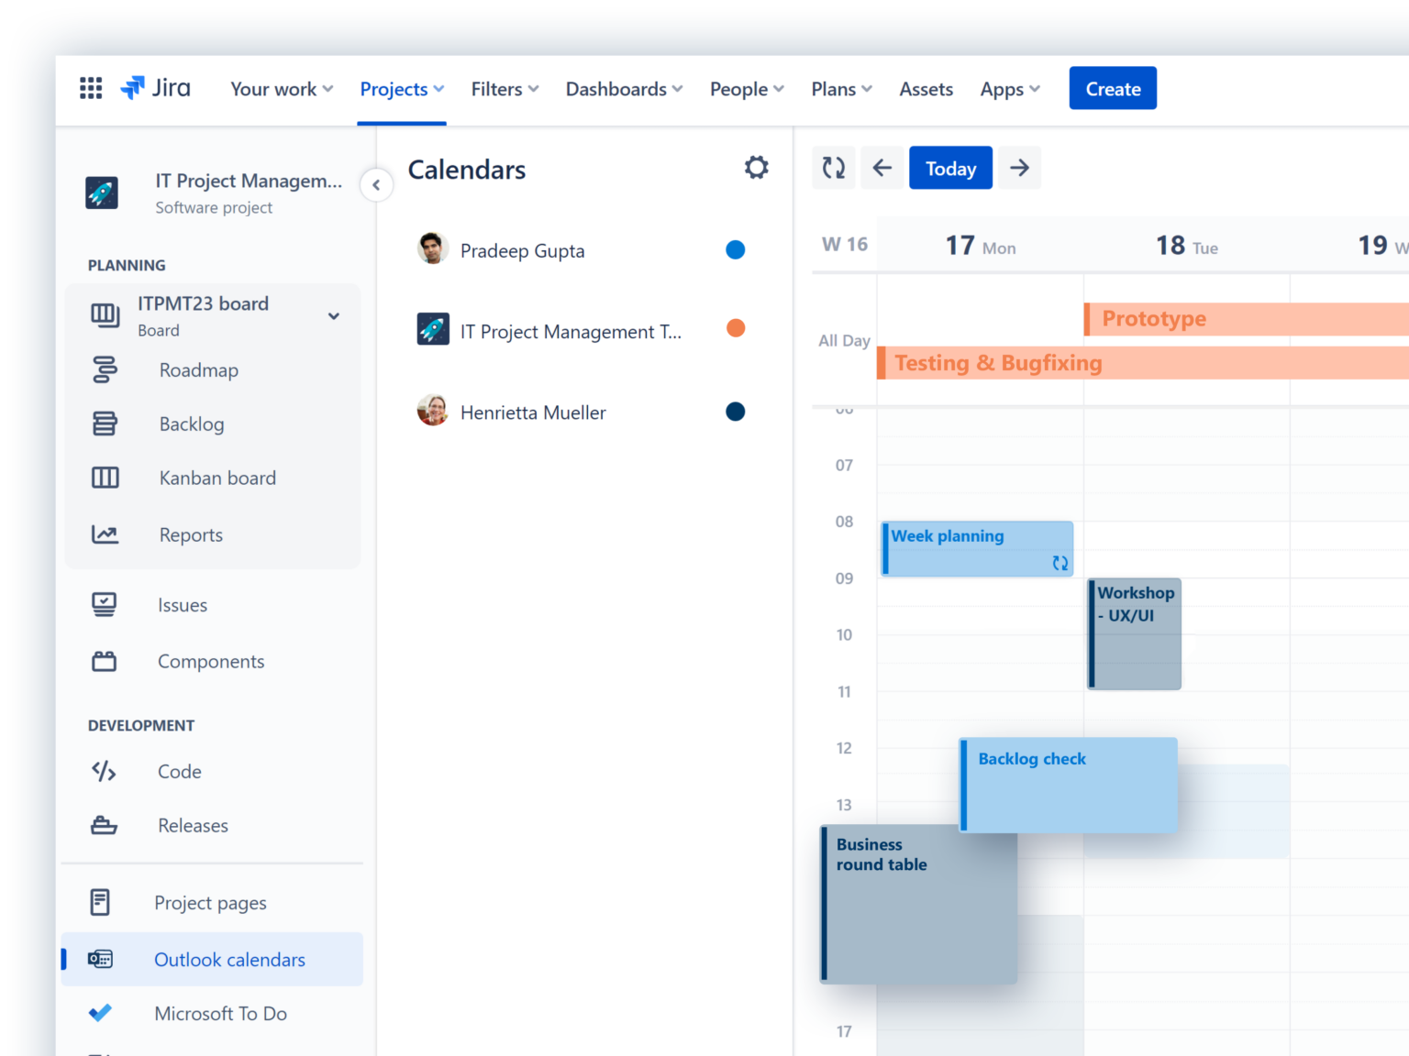Toggle Henrietta Mueller's calendar visibility
This screenshot has height=1056, width=1409.
(735, 412)
